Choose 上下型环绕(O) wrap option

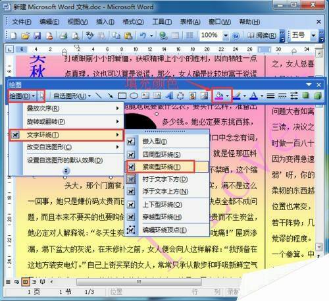pos(167,205)
